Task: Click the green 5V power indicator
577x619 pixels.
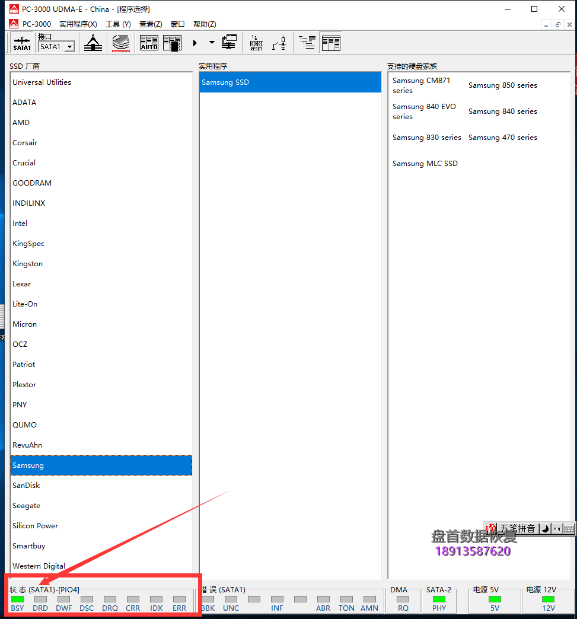Action: point(495,599)
